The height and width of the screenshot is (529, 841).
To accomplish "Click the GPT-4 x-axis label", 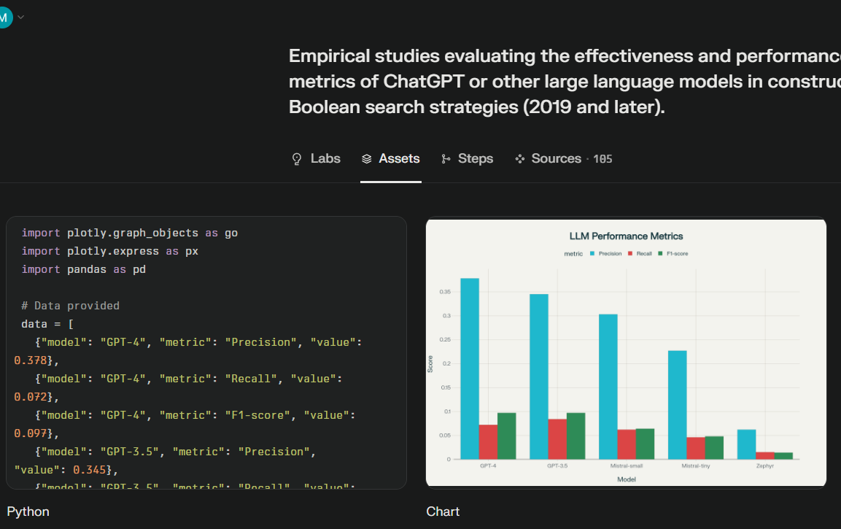I will pos(488,466).
